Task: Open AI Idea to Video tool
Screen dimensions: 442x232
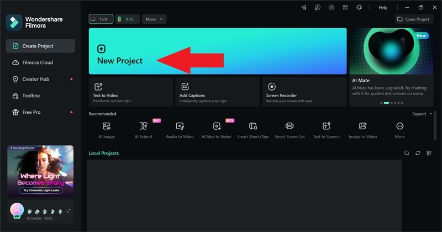Action: (217, 130)
